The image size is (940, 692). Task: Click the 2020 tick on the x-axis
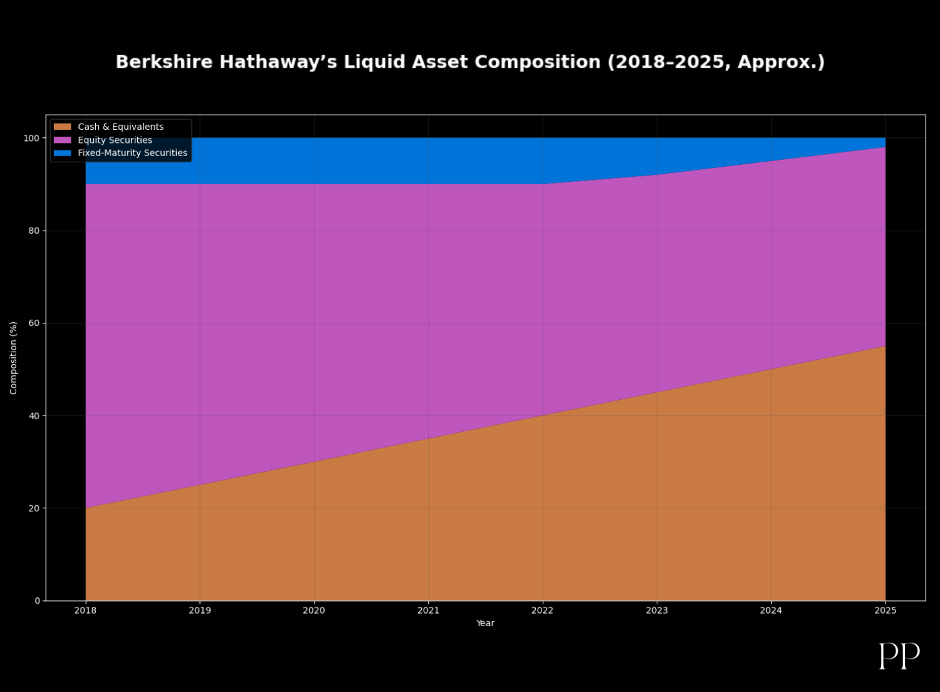314,611
